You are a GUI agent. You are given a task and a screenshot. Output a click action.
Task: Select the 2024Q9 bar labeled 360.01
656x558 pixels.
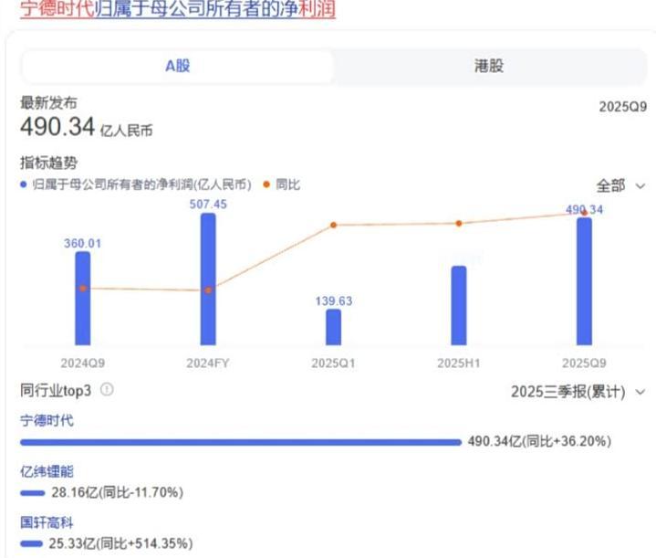click(x=83, y=299)
